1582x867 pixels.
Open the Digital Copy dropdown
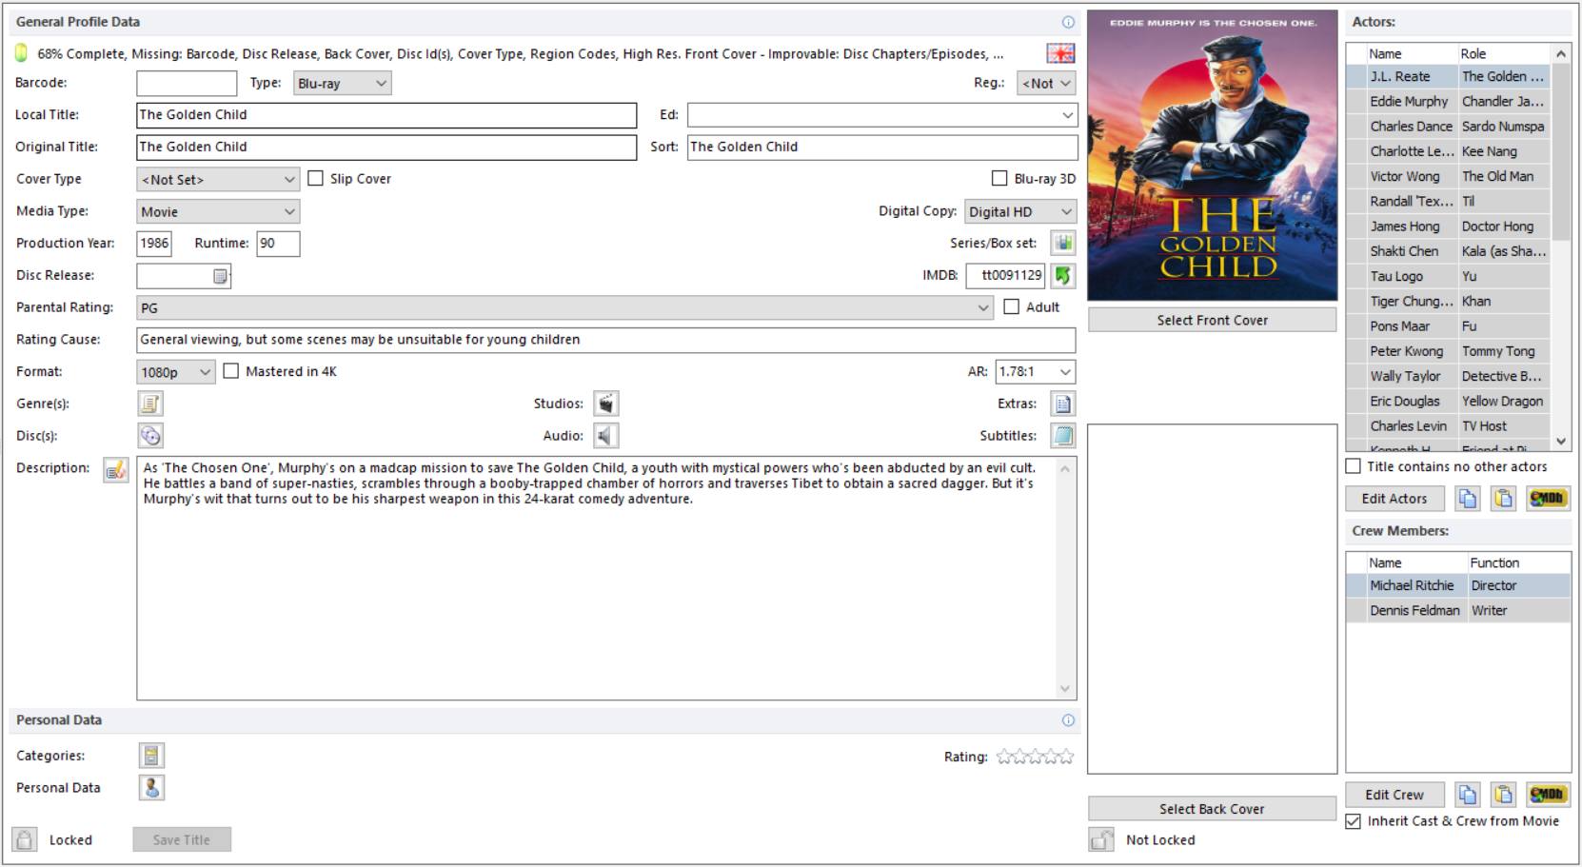(1020, 211)
